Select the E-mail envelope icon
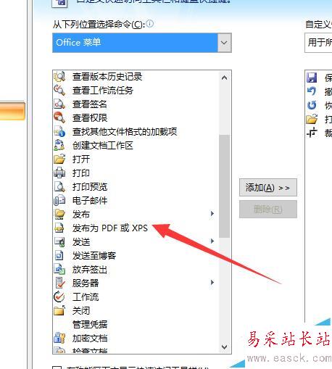Viewport: 332px width, 369px height. click(59, 200)
